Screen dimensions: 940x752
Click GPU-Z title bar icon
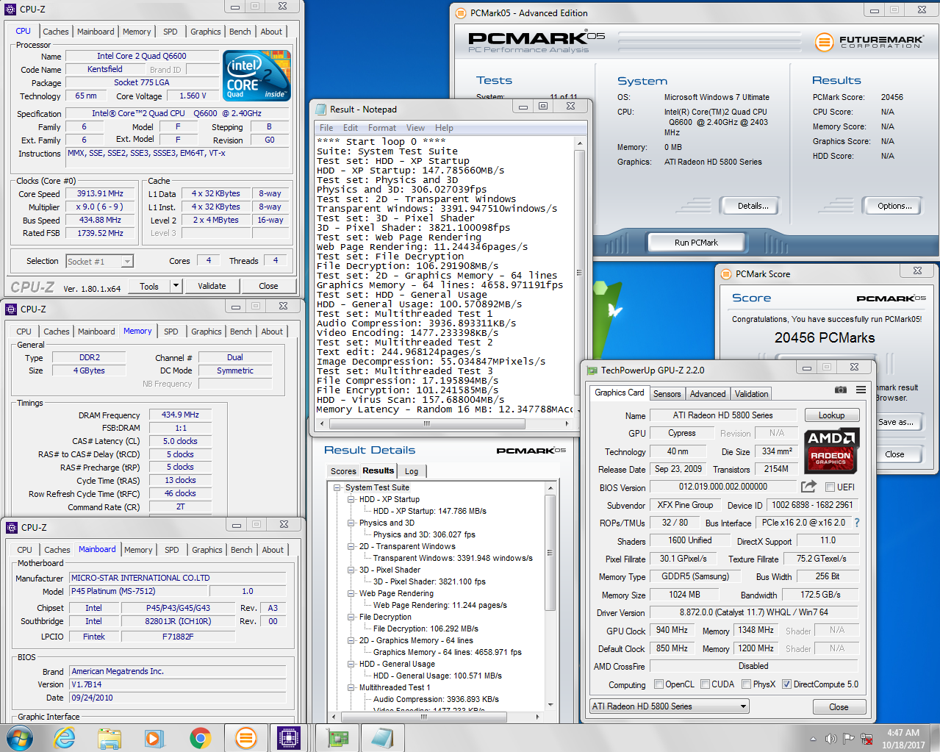click(592, 370)
